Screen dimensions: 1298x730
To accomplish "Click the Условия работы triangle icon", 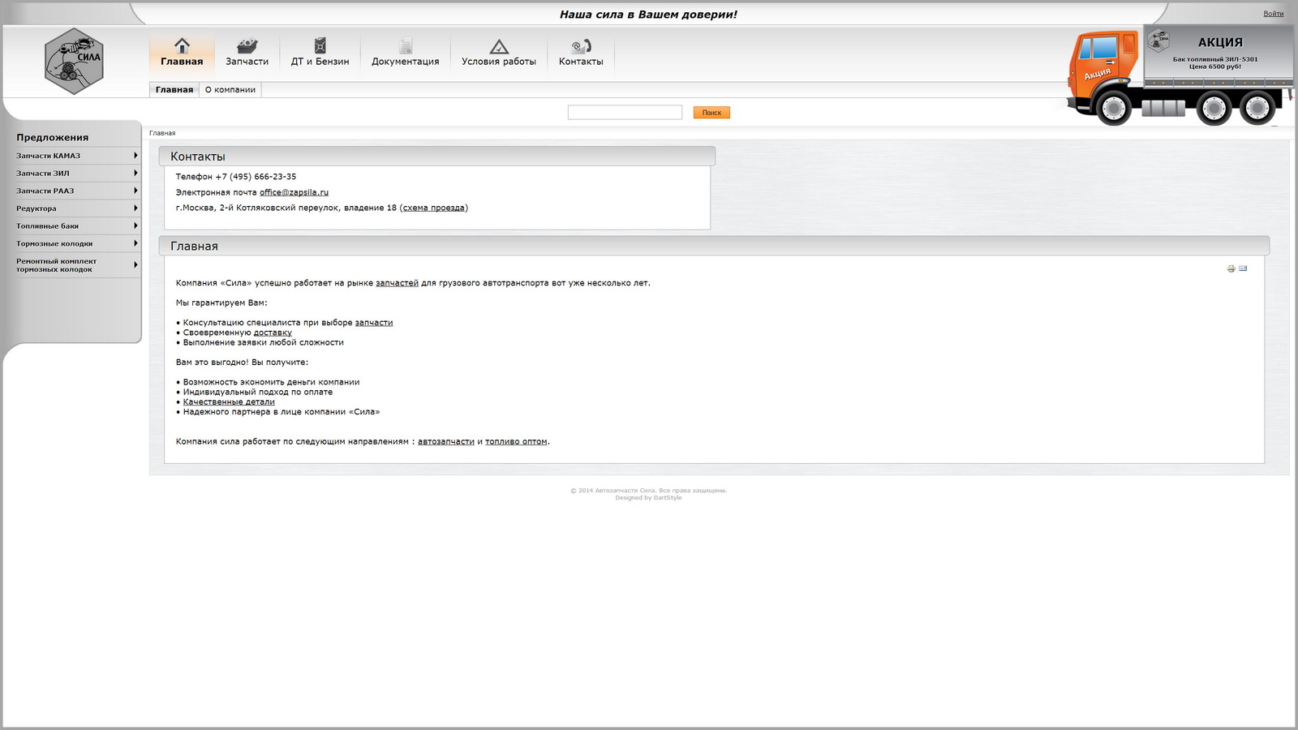I will (x=499, y=47).
